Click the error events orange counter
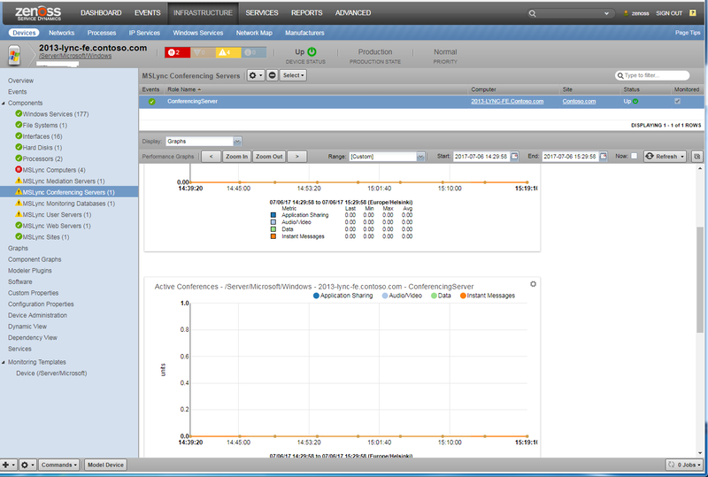 click(203, 52)
